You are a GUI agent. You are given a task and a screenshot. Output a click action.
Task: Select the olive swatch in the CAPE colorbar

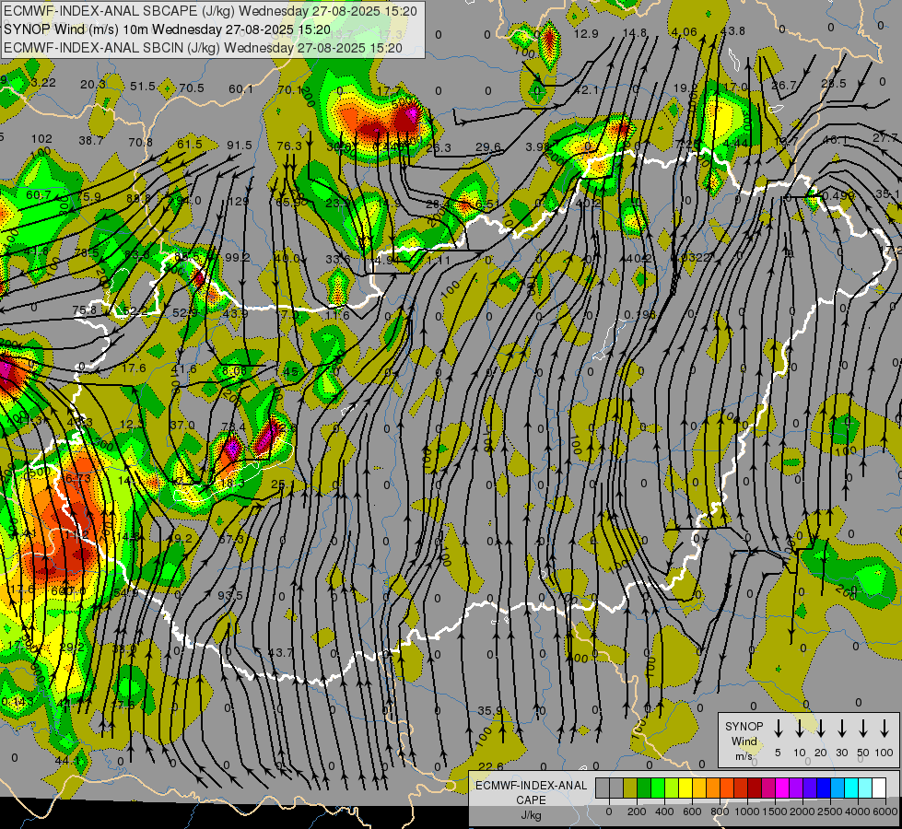[630, 788]
